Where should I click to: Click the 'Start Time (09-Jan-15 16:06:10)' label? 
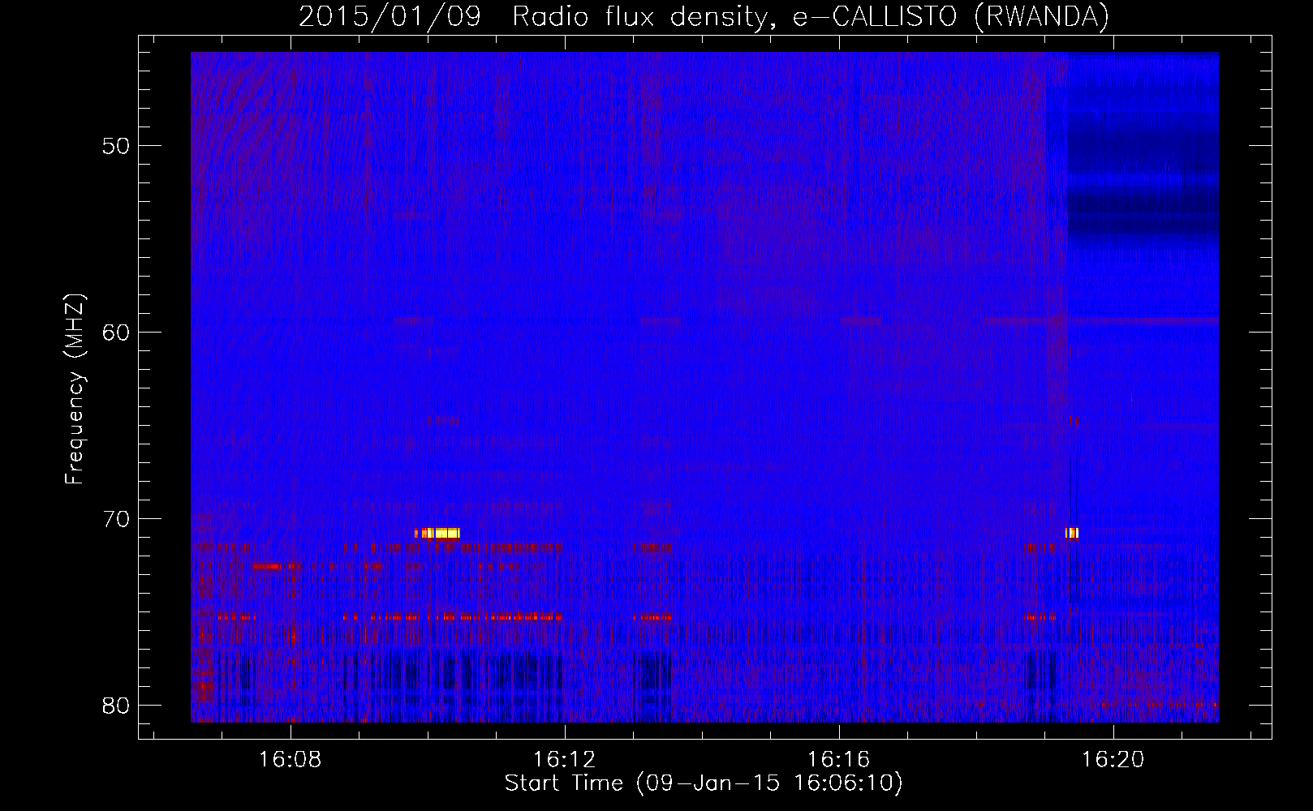pyautogui.click(x=704, y=783)
